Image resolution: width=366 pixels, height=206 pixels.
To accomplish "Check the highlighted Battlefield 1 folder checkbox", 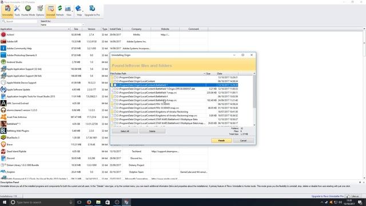I will point(115,85).
